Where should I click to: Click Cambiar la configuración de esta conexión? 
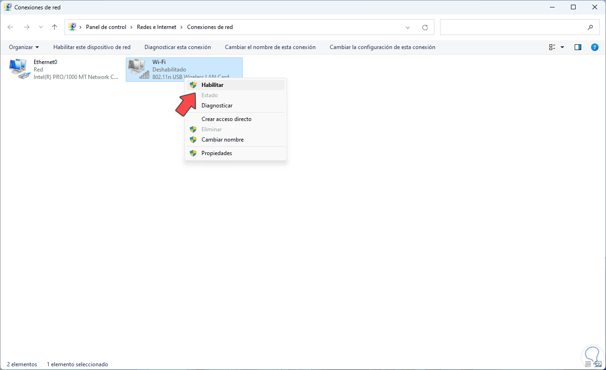[x=382, y=47]
